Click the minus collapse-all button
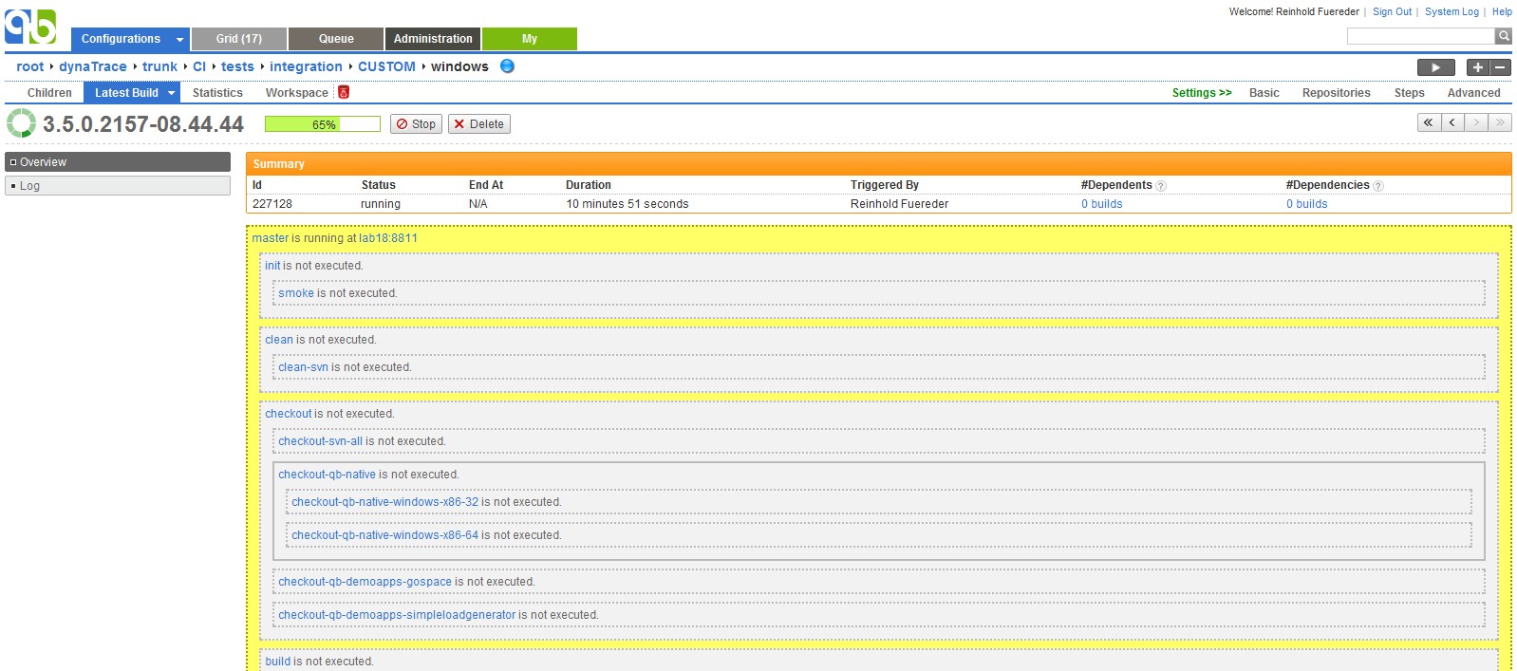 pos(1500,67)
